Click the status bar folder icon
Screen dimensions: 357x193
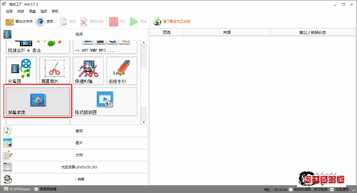[6, 189]
